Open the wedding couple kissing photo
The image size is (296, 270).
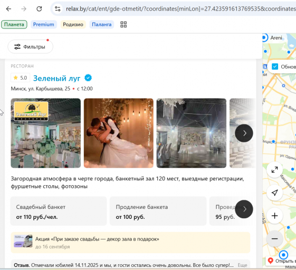[x=119, y=133]
